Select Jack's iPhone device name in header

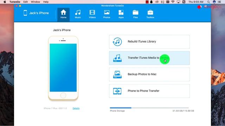39,13
